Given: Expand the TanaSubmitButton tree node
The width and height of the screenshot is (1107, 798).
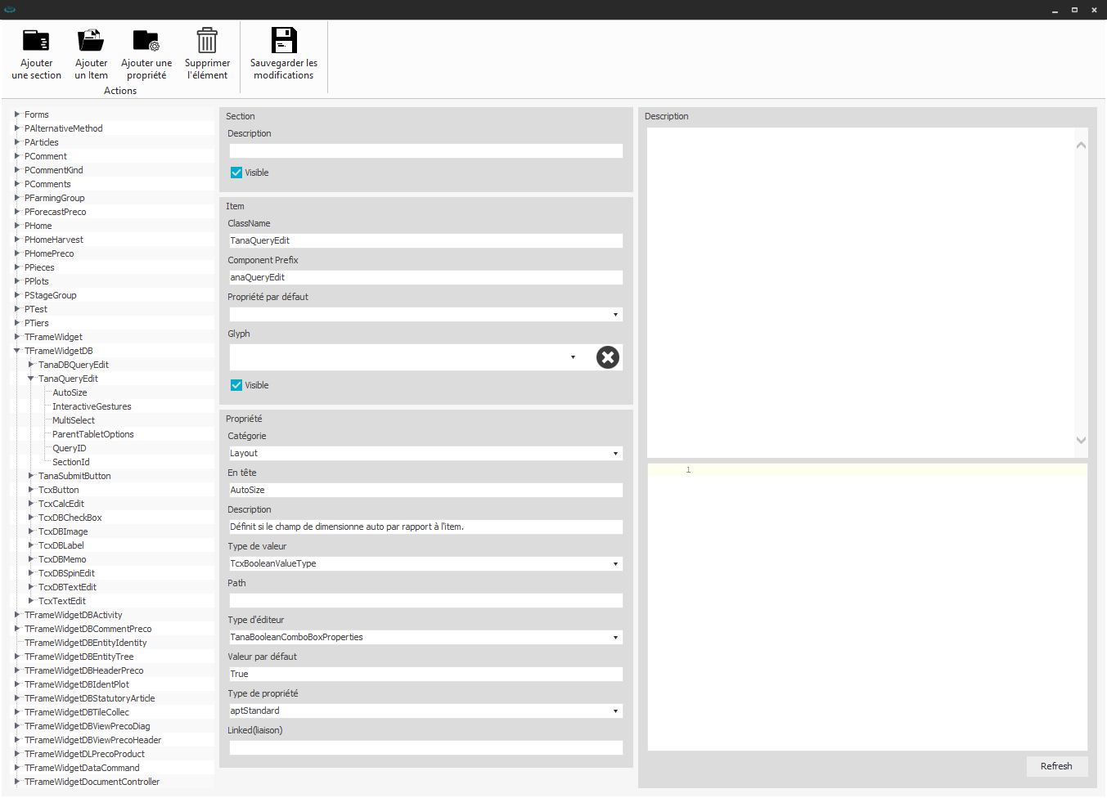Looking at the screenshot, I should [31, 476].
